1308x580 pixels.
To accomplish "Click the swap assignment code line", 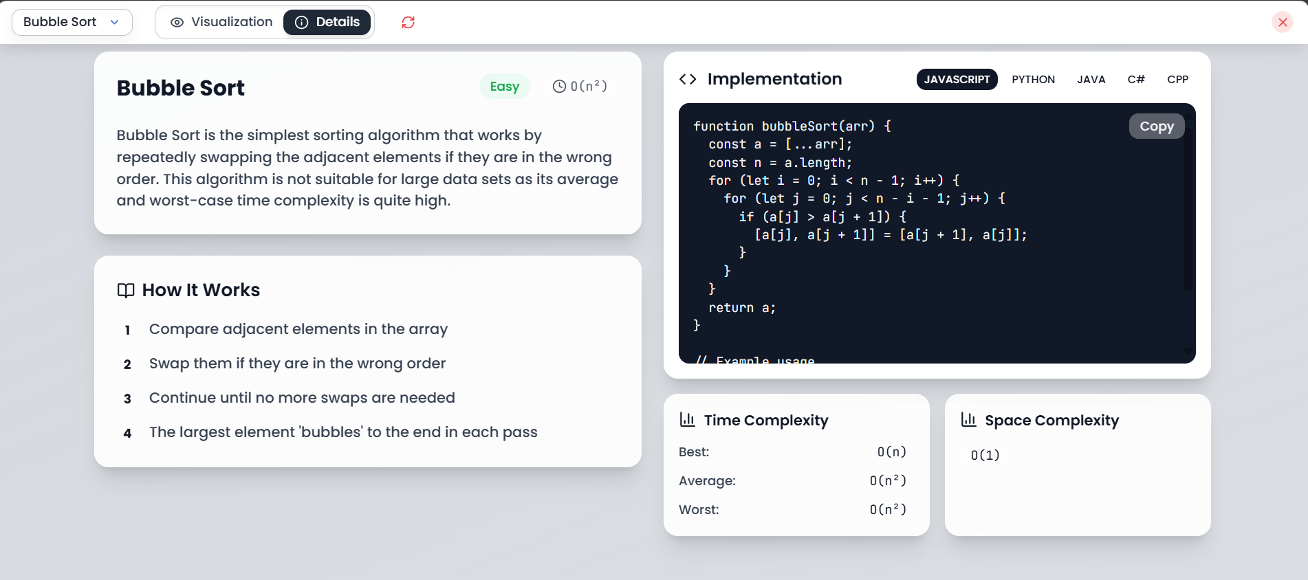I will (891, 235).
